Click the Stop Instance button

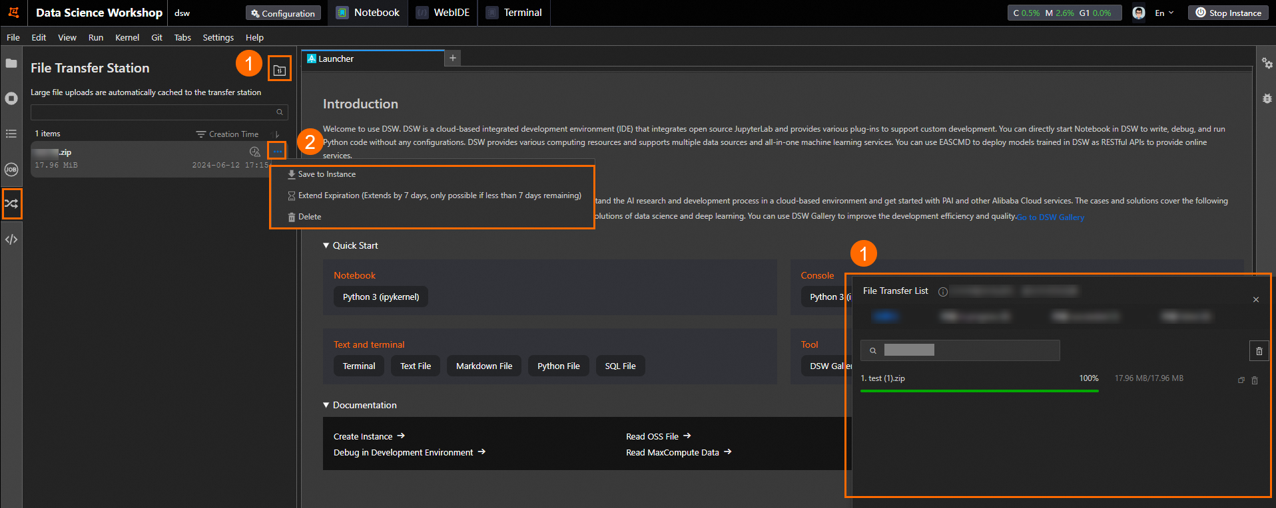(1229, 13)
